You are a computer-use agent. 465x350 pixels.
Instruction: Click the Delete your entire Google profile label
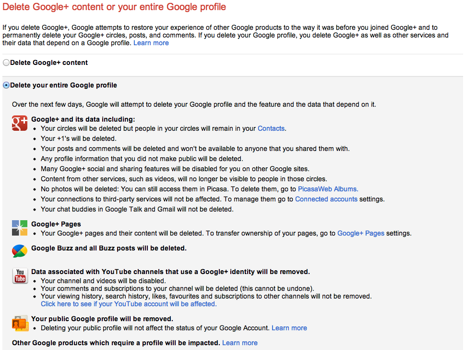pyautogui.click(x=63, y=85)
